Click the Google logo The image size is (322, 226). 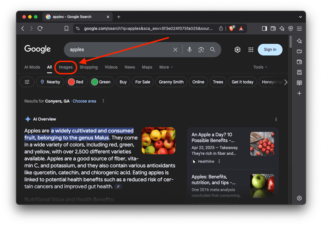pyautogui.click(x=37, y=49)
